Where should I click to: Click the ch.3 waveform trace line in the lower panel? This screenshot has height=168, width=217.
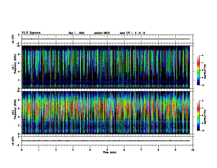point(106,141)
